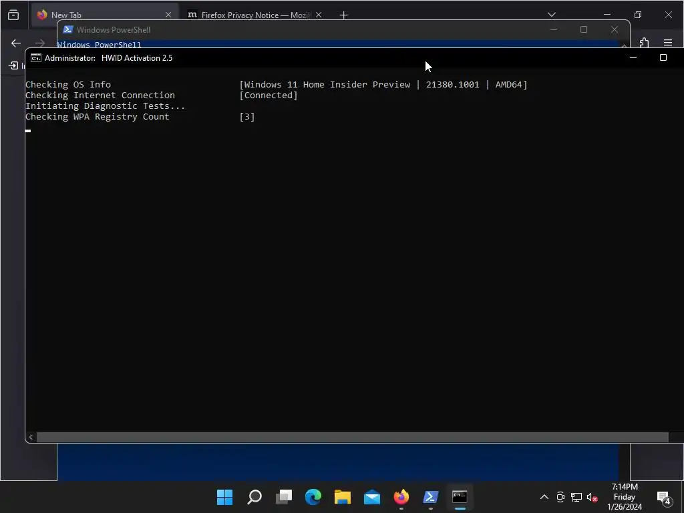Click "Checking WPA Registry Count" text
684x513 pixels.
pyautogui.click(x=98, y=116)
